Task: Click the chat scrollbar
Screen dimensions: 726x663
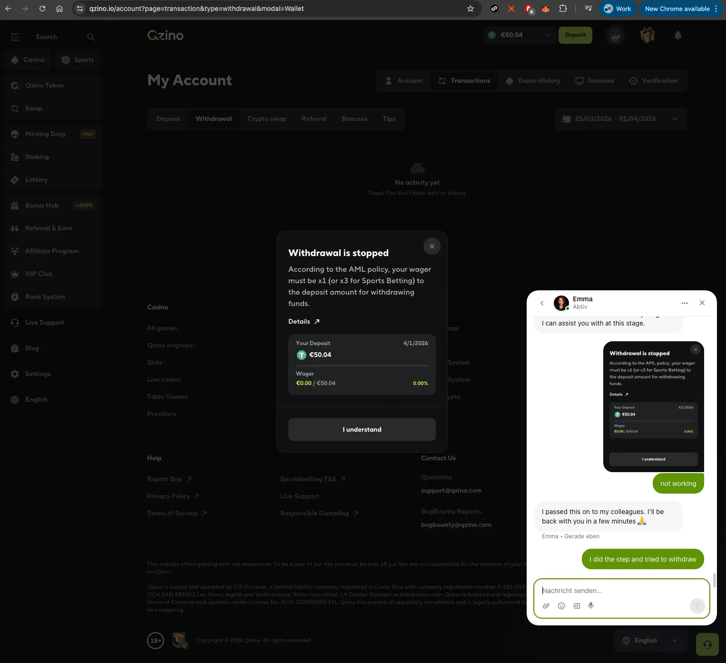Action: click(x=714, y=580)
